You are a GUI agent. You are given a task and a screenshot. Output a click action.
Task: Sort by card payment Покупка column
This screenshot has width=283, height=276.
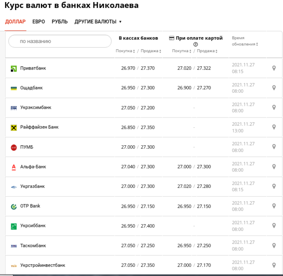(x=181, y=51)
